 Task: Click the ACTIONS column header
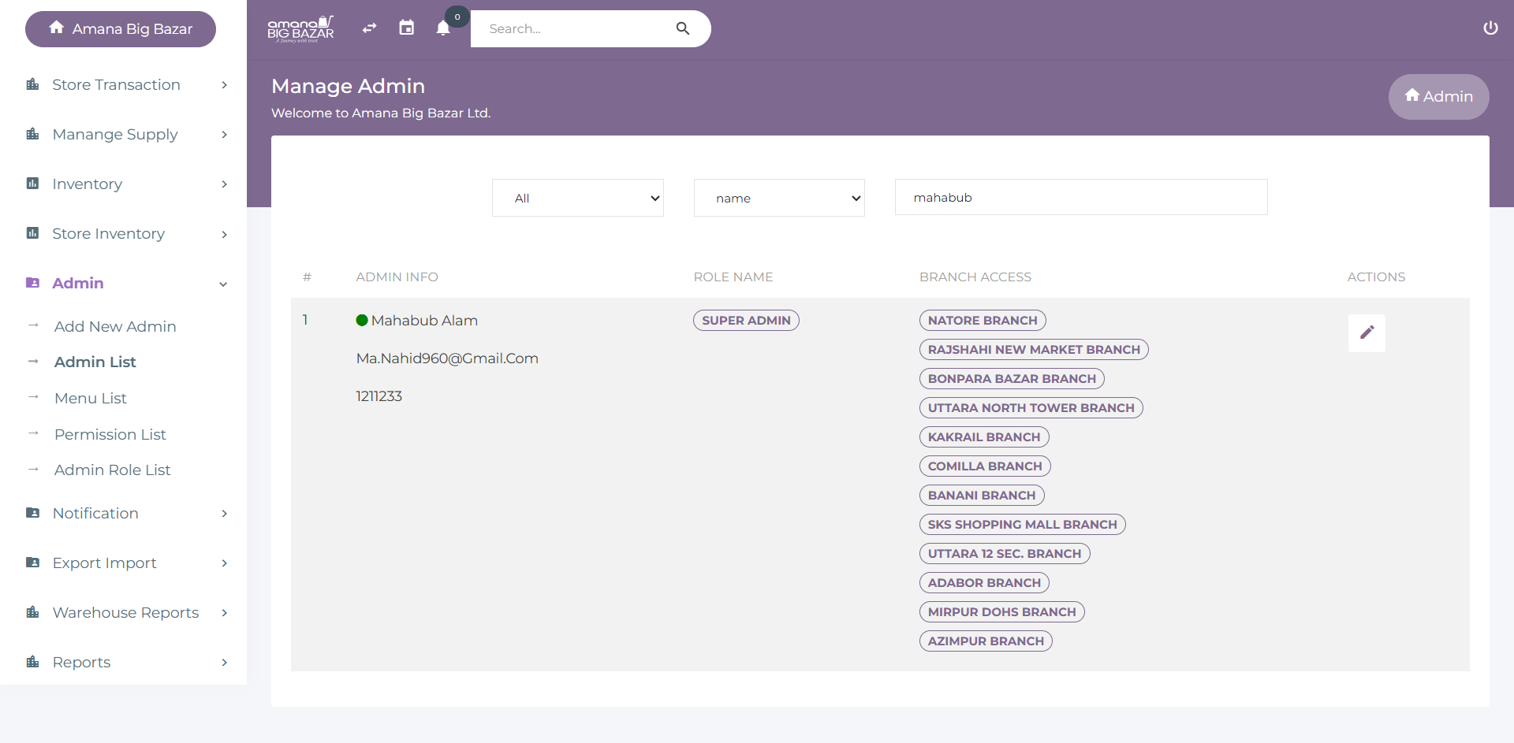pyautogui.click(x=1376, y=277)
